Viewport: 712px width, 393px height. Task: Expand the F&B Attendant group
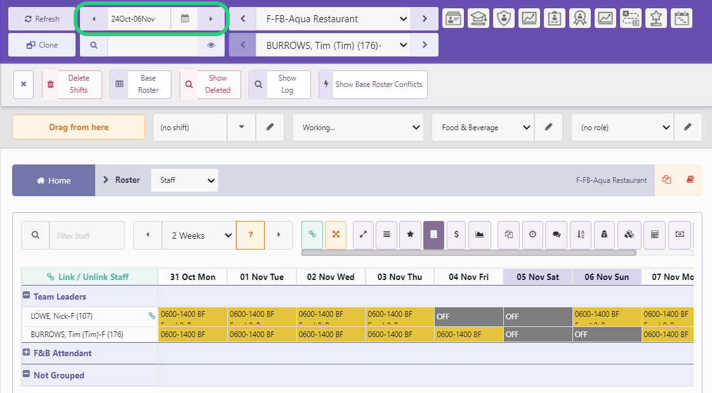27,353
